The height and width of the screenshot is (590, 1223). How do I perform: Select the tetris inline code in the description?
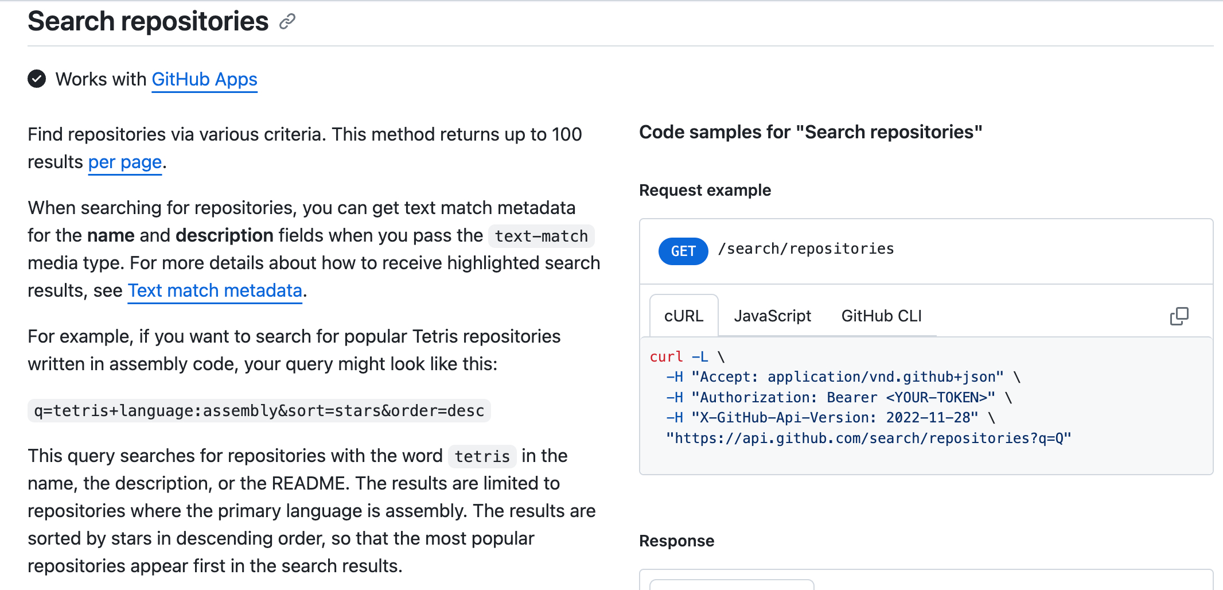(482, 456)
